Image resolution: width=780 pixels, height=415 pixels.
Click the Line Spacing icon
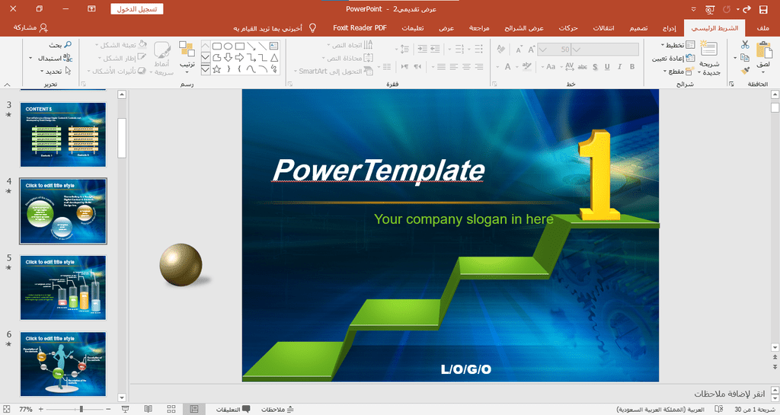click(404, 49)
